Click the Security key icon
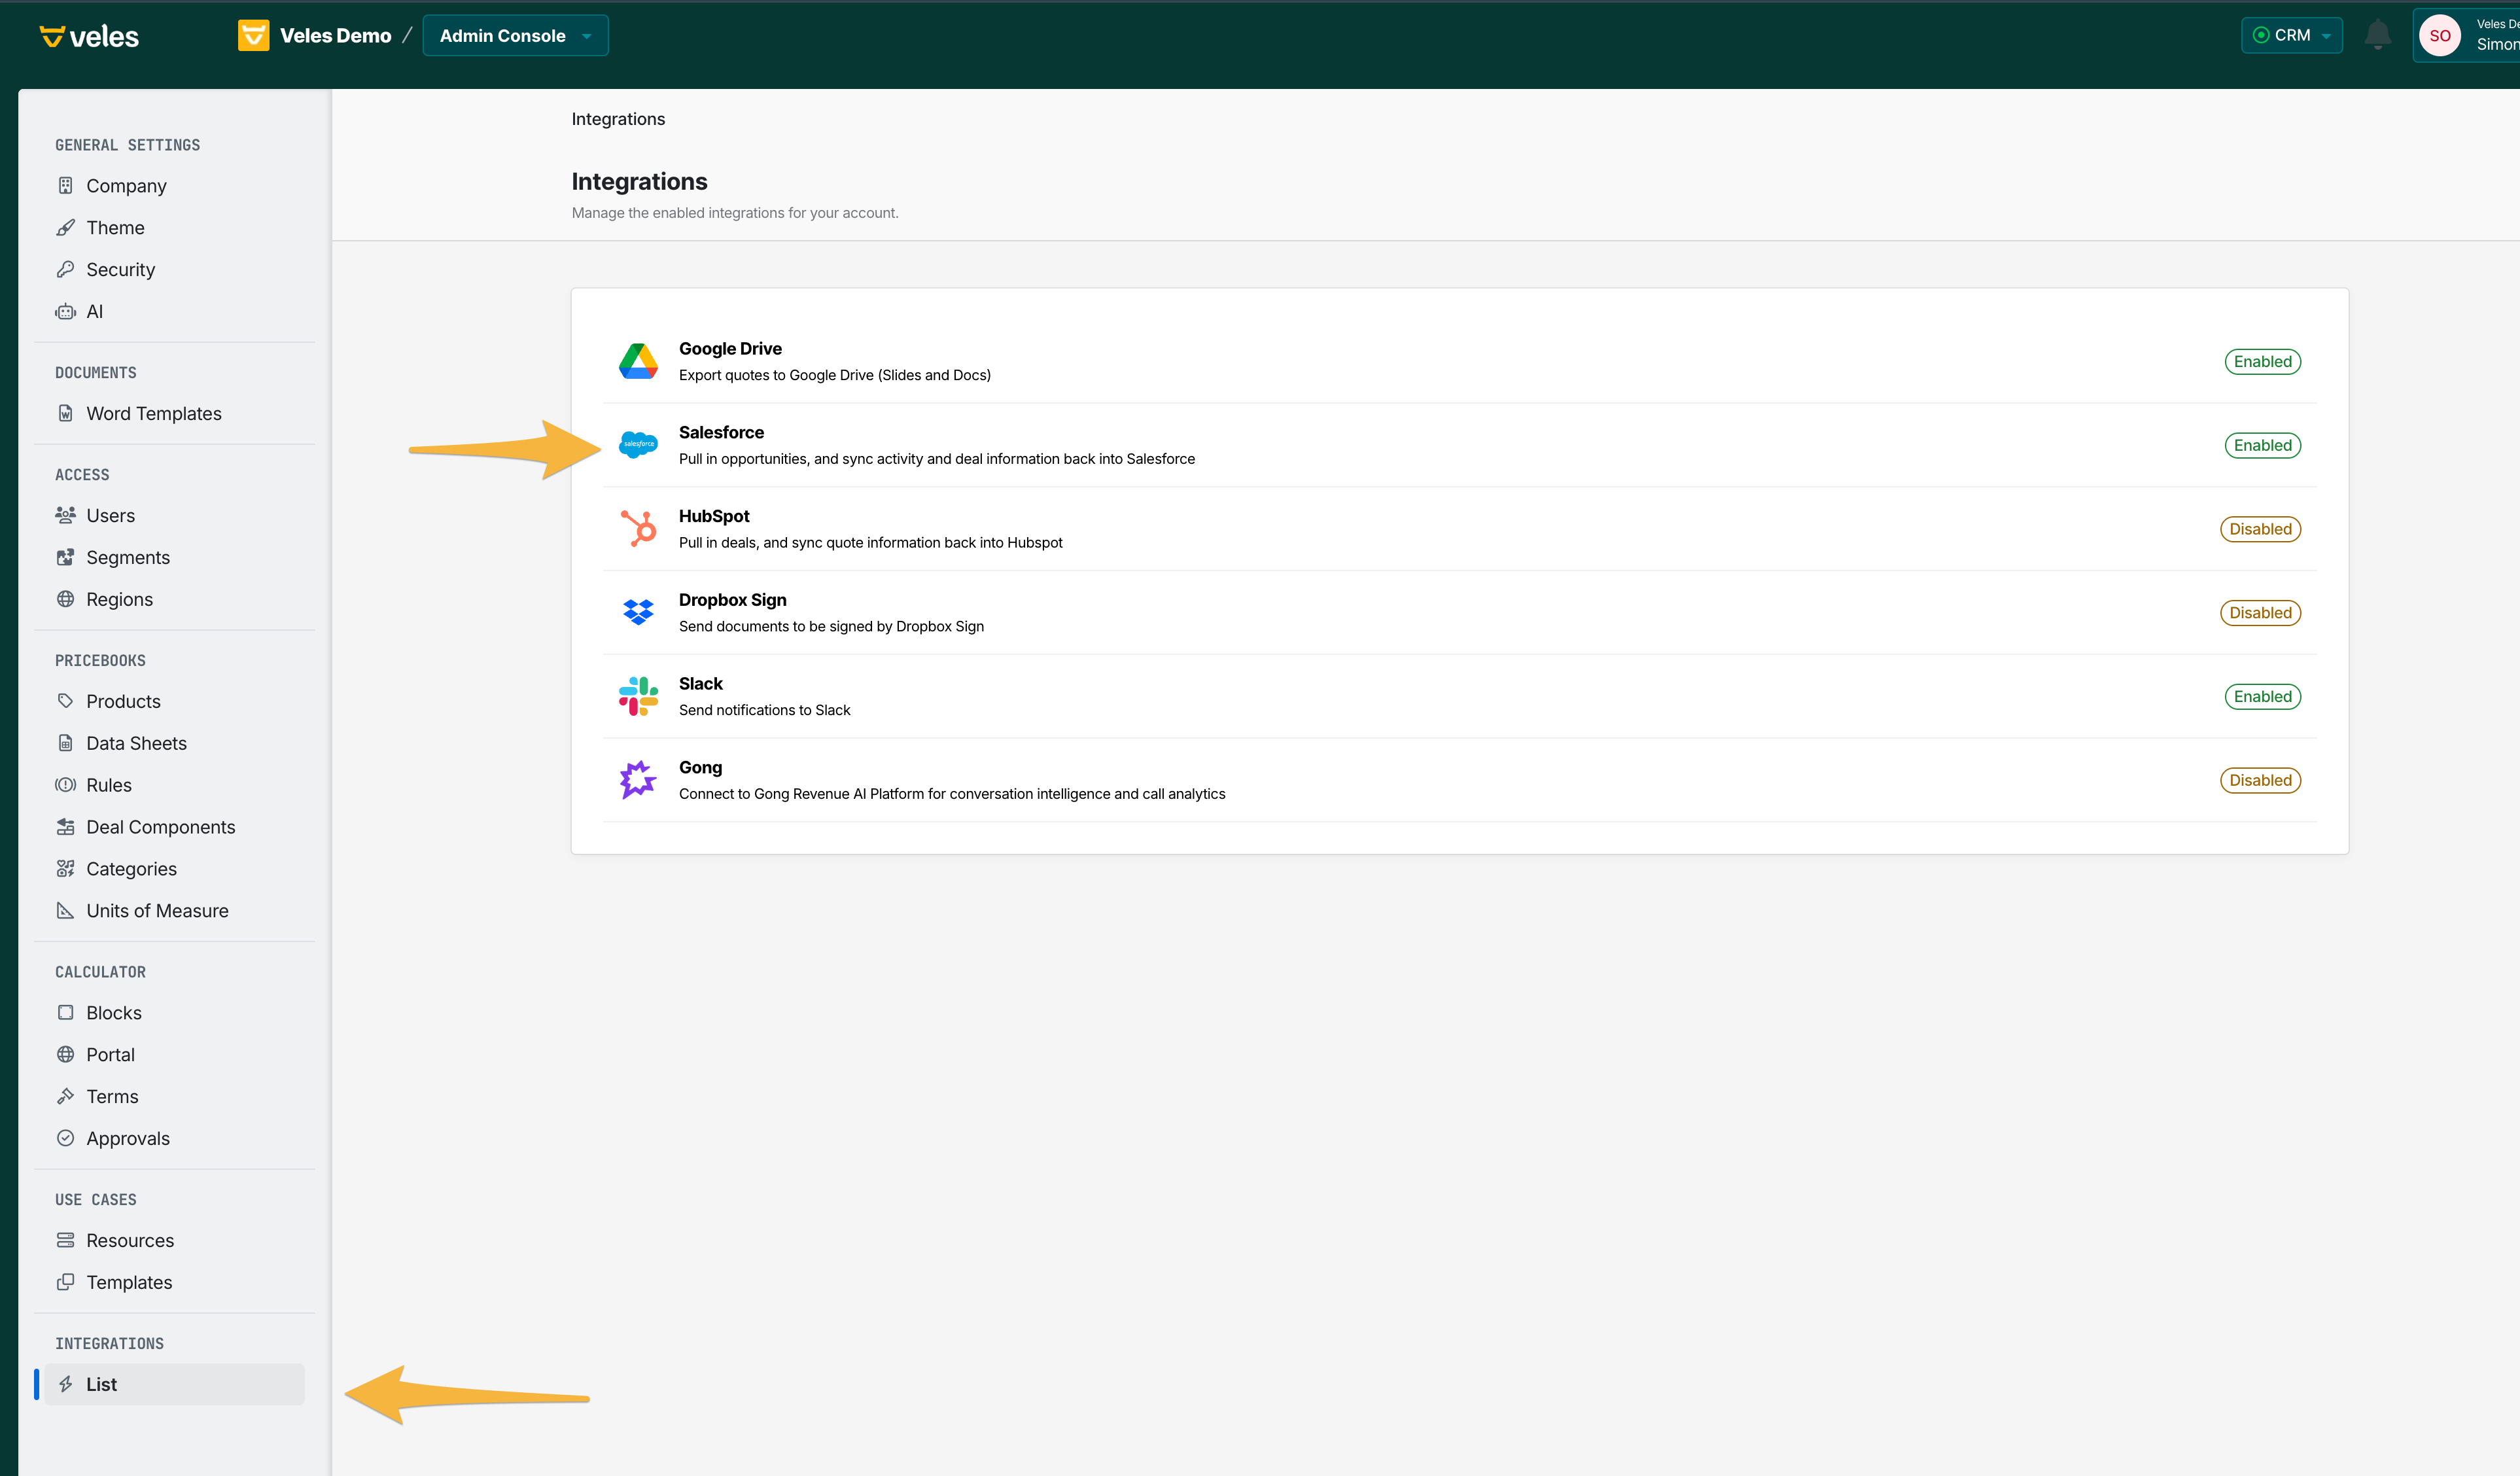Viewport: 2520px width, 1476px height. pos(66,269)
